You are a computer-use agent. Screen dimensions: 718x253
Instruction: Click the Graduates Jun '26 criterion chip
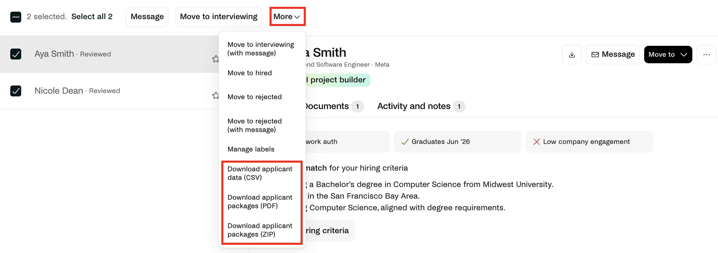(457, 142)
